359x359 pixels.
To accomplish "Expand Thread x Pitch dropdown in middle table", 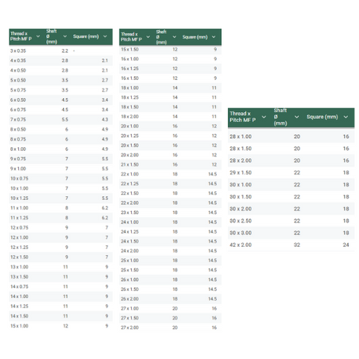I will [148, 37].
